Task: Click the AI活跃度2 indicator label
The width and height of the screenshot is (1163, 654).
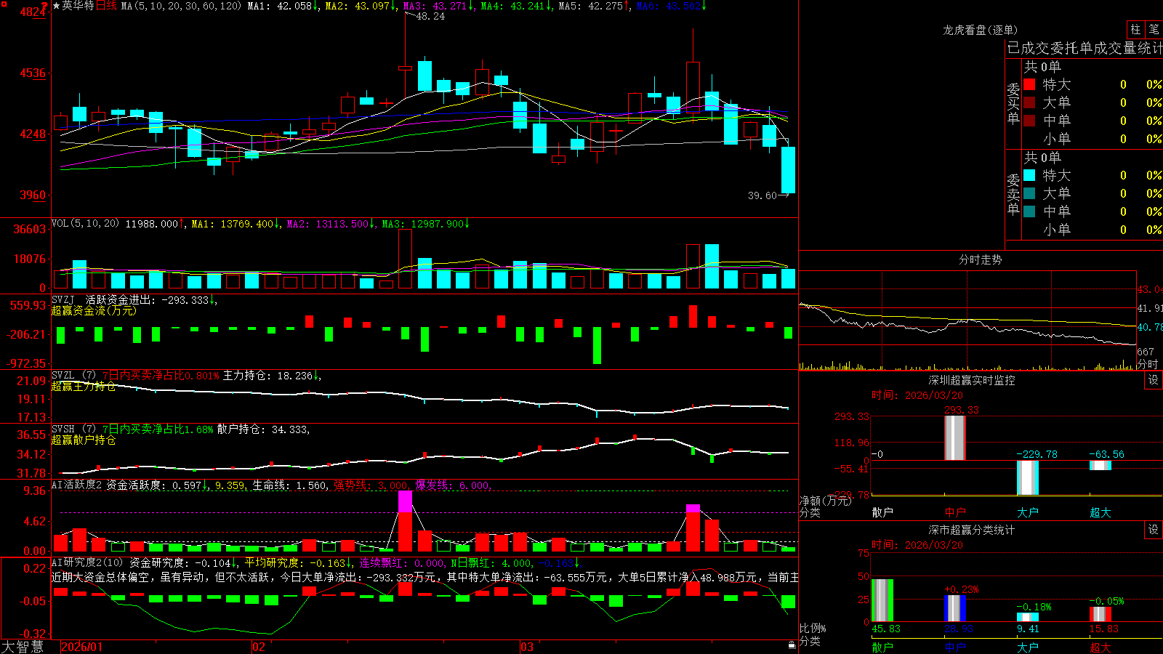Action: (77, 485)
